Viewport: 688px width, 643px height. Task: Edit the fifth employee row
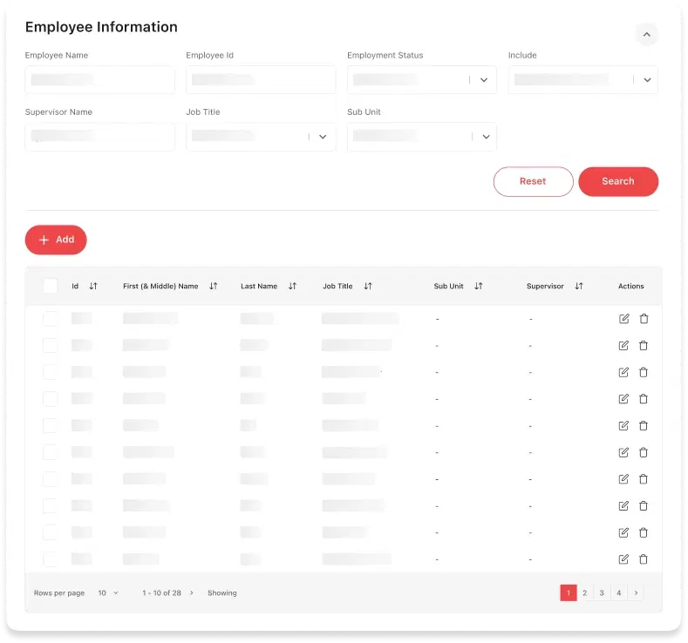[x=623, y=425]
